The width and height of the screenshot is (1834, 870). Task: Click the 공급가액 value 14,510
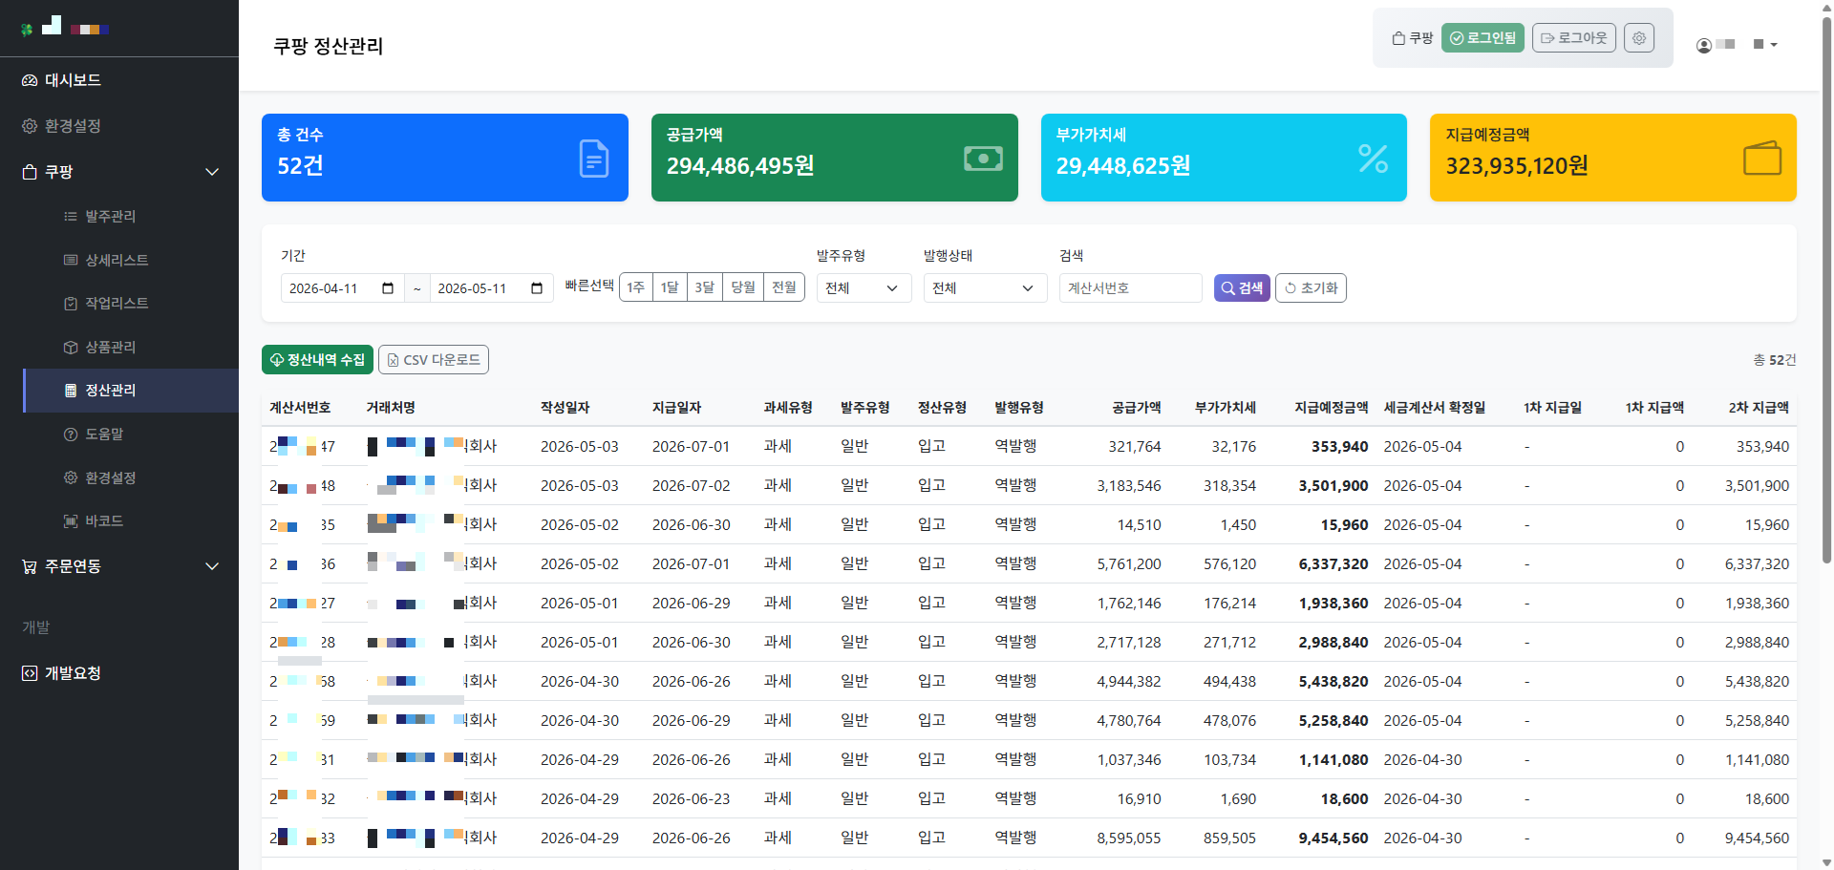click(x=1140, y=525)
